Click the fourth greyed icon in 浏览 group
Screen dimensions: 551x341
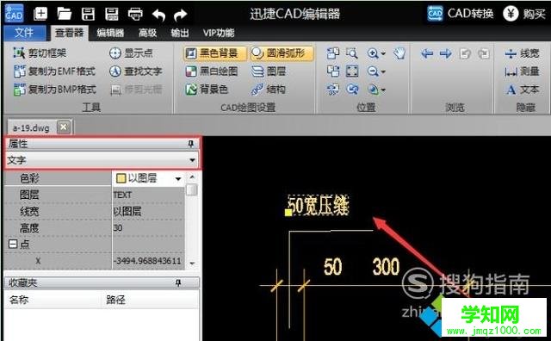pos(484,53)
